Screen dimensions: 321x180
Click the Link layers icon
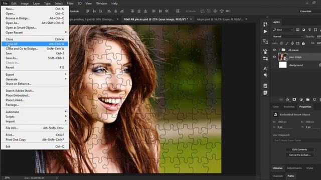click(281, 99)
